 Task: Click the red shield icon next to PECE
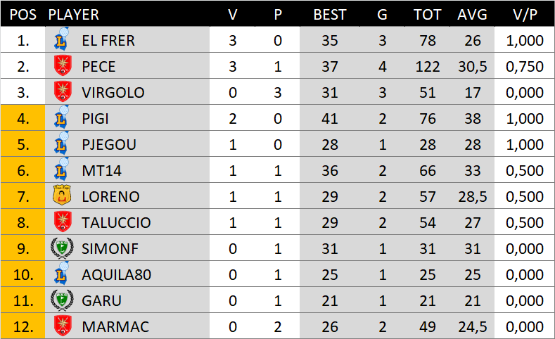coord(63,67)
